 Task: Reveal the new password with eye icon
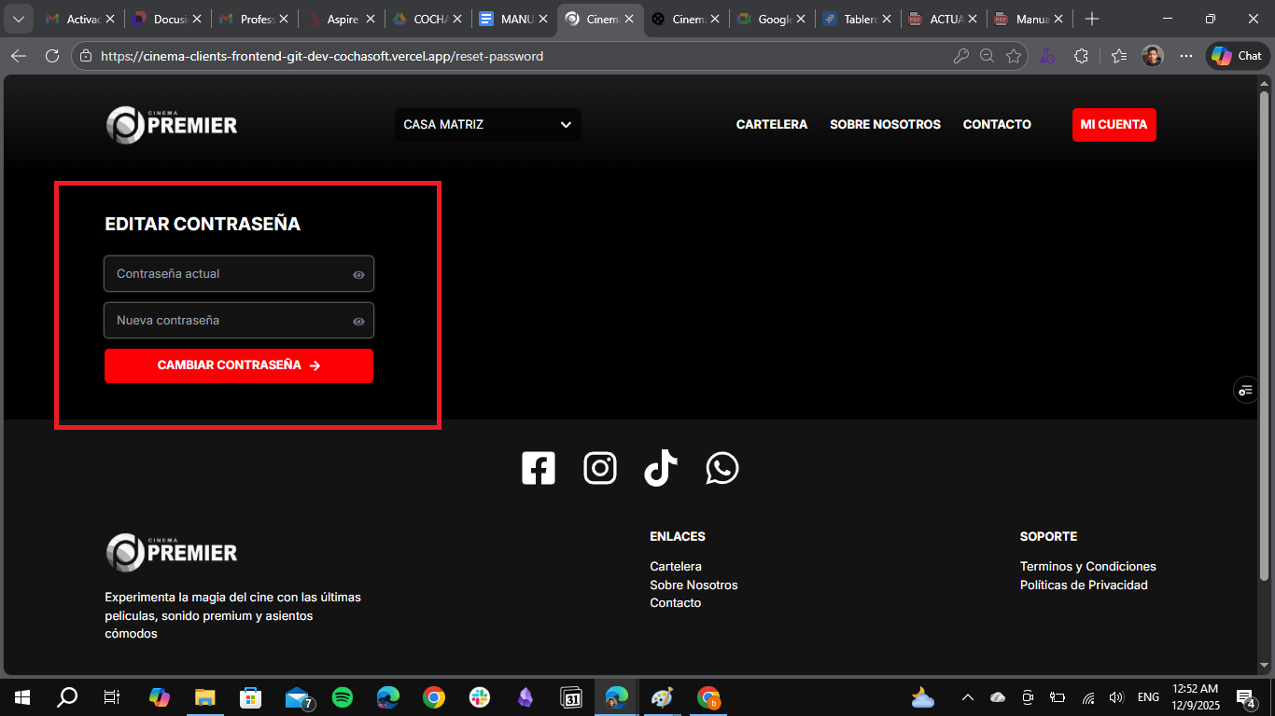click(x=358, y=322)
